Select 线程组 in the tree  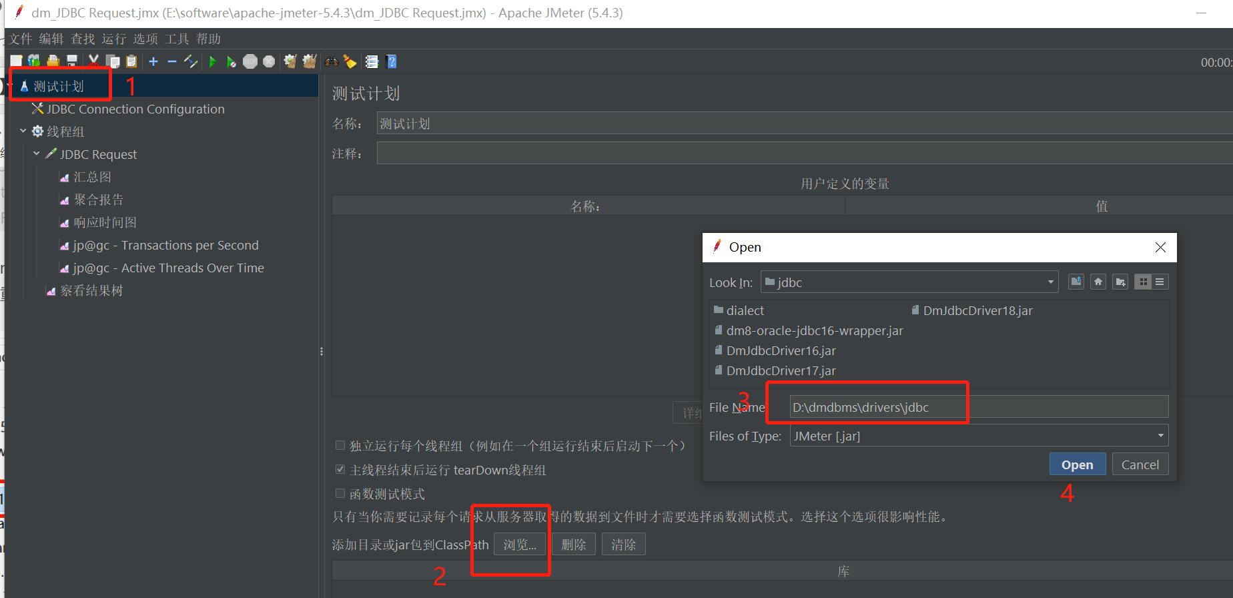pyautogui.click(x=65, y=131)
